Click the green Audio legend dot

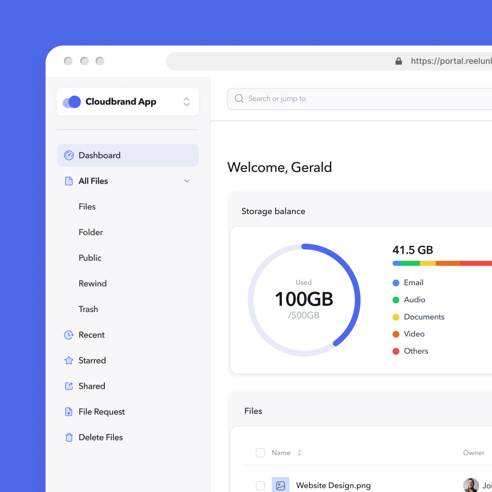click(x=396, y=300)
